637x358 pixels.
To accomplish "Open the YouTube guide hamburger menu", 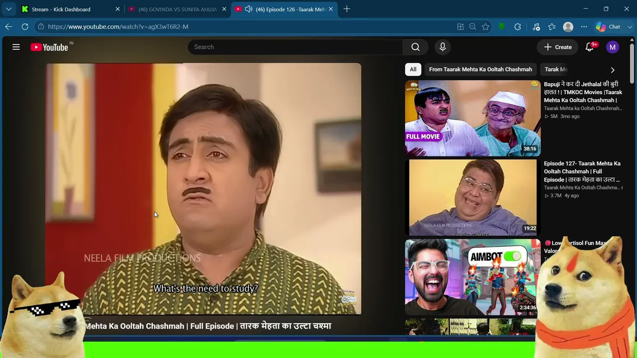I will pos(16,47).
